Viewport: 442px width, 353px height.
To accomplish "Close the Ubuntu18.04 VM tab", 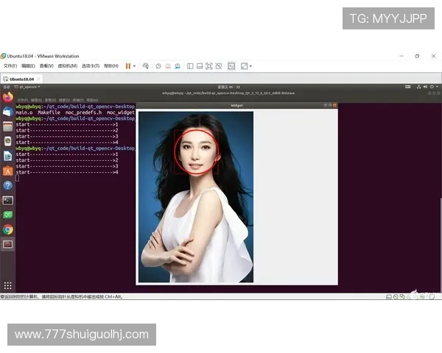I will coord(39,79).
